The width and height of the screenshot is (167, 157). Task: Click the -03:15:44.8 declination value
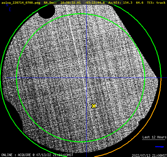click(95, 2)
